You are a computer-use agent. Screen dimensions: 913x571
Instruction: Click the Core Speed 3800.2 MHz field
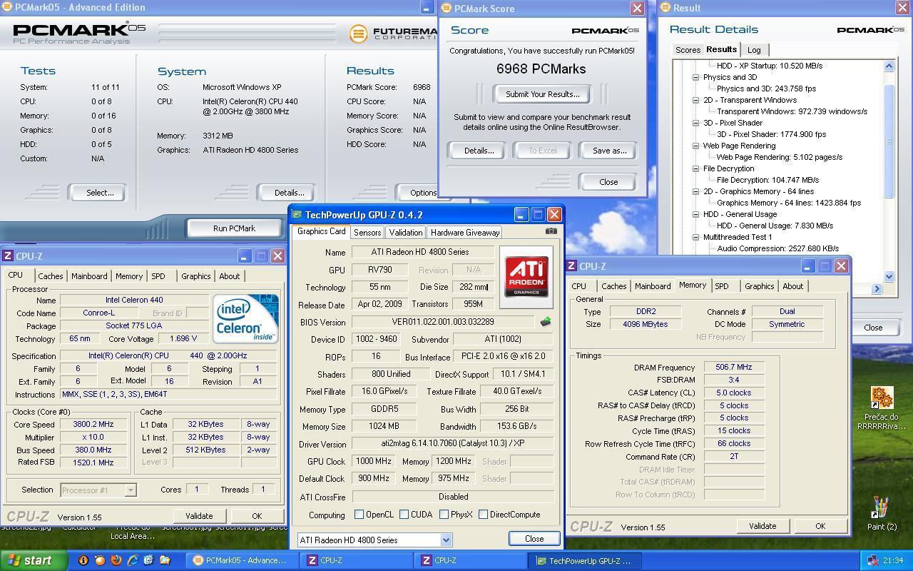click(x=93, y=424)
